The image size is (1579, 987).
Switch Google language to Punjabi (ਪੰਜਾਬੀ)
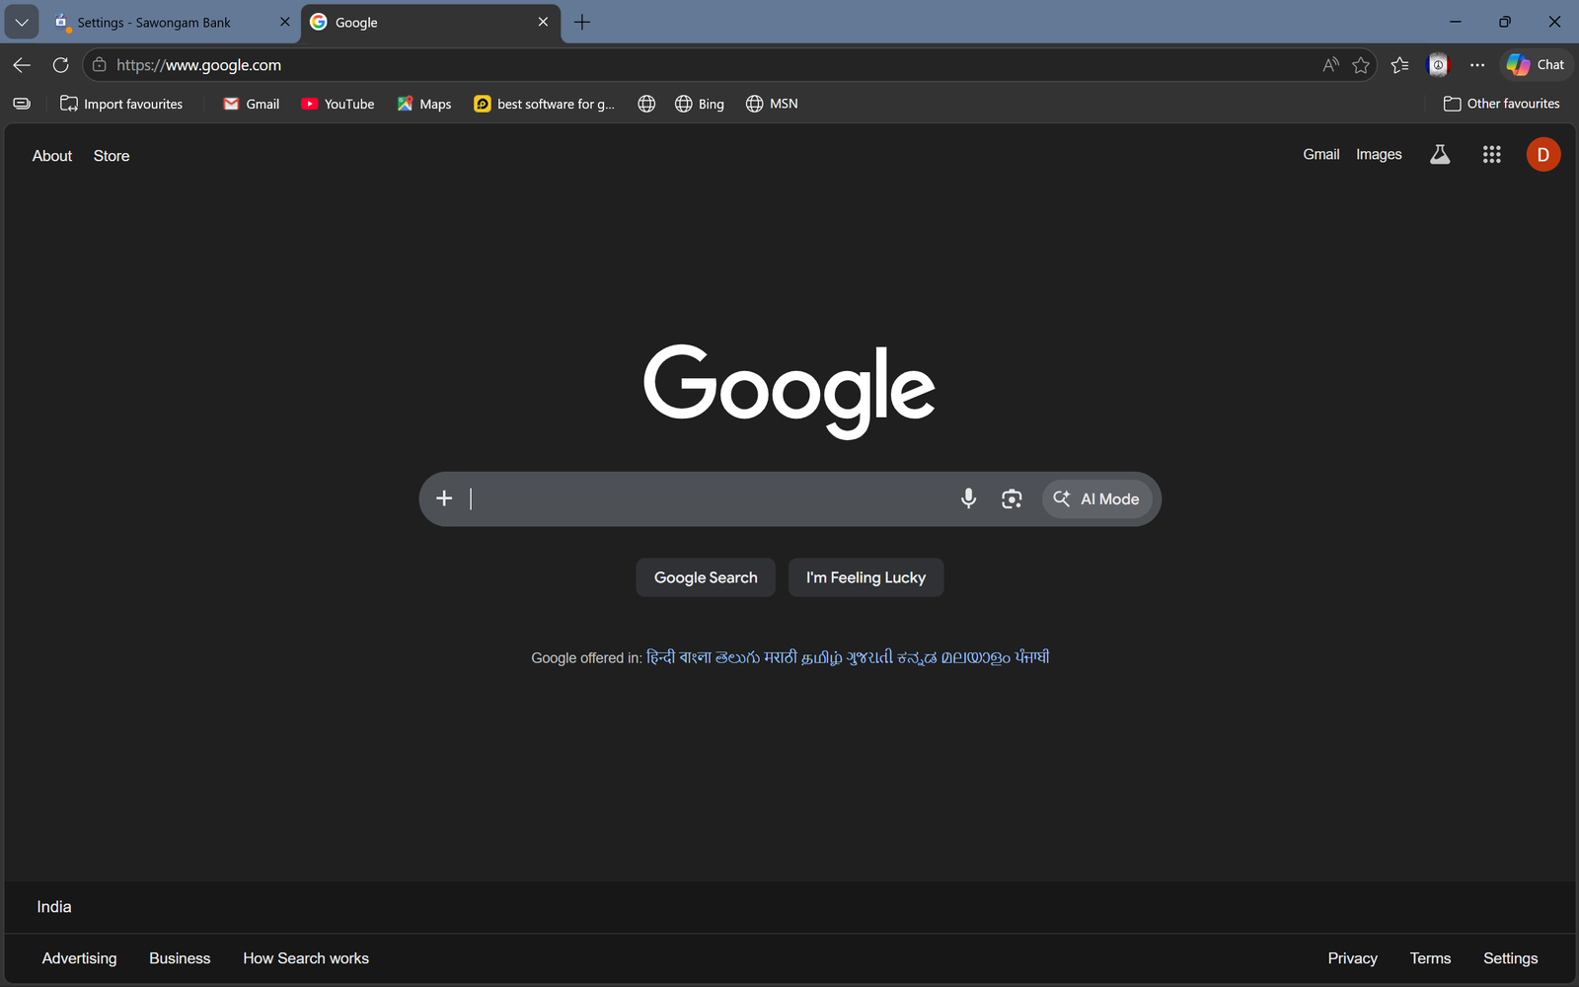[1031, 657]
